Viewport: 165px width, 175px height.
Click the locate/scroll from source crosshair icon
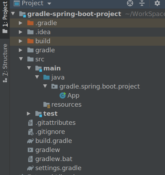(x=130, y=3)
